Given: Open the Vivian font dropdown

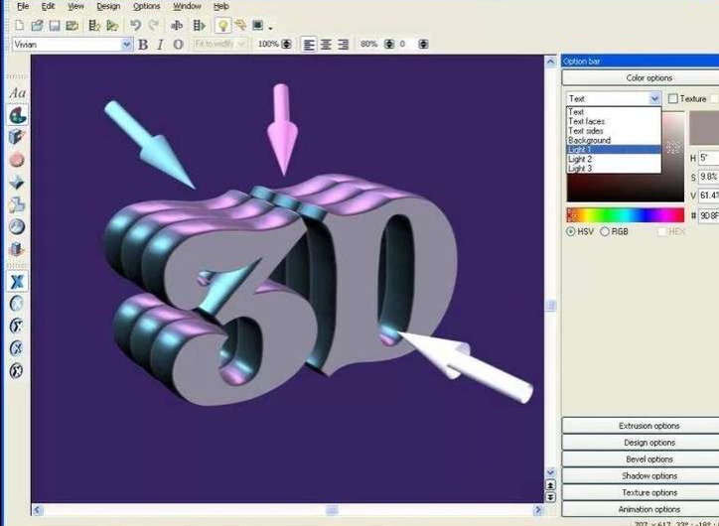Looking at the screenshot, I should tap(126, 45).
